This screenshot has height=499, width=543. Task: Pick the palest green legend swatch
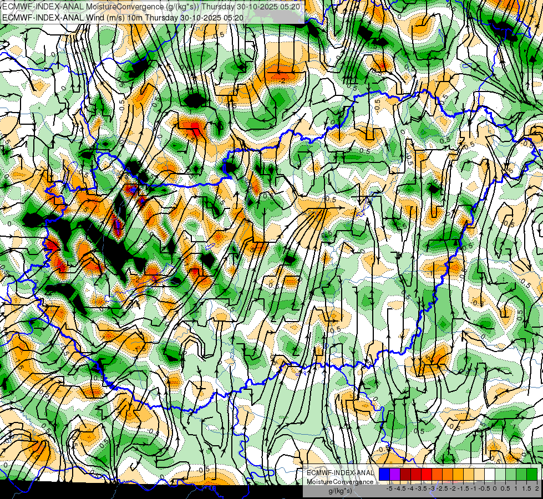[x=500, y=474]
